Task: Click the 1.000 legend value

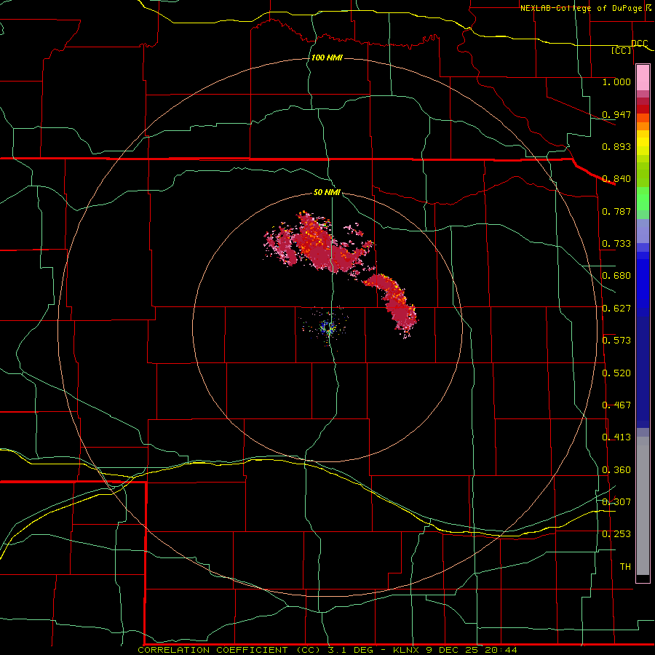Action: click(x=616, y=82)
